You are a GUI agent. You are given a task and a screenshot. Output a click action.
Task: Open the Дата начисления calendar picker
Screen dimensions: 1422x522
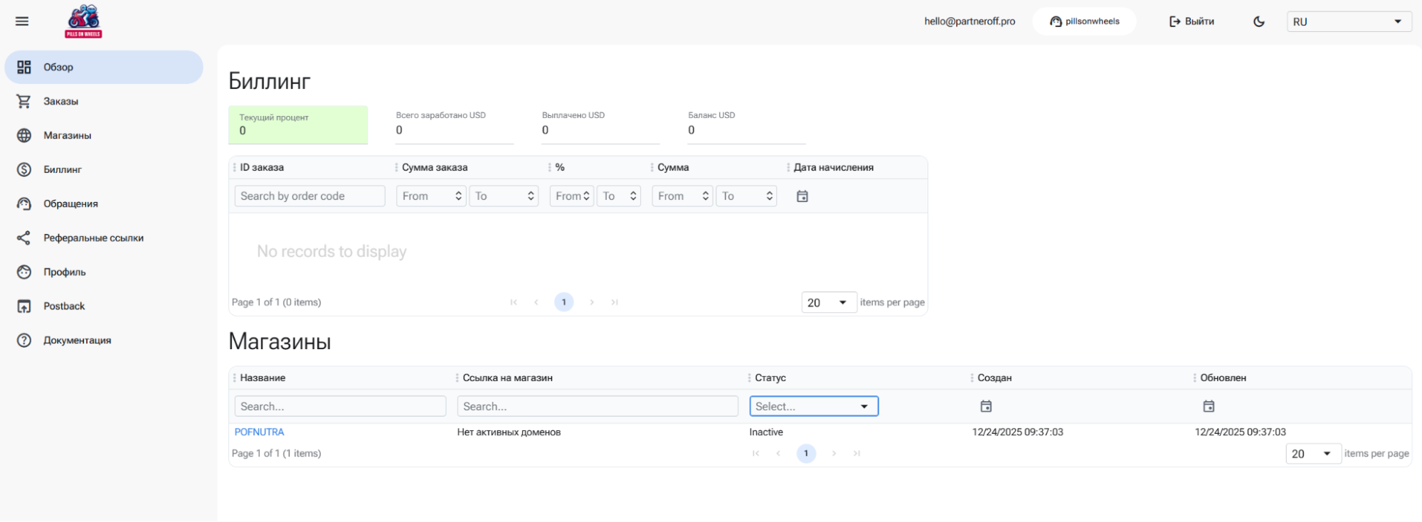point(802,196)
